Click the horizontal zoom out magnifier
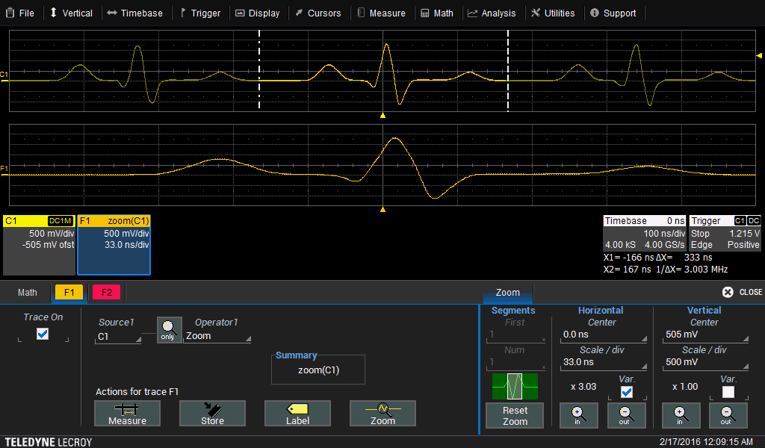Screen dimensions: 765x448 (627, 414)
